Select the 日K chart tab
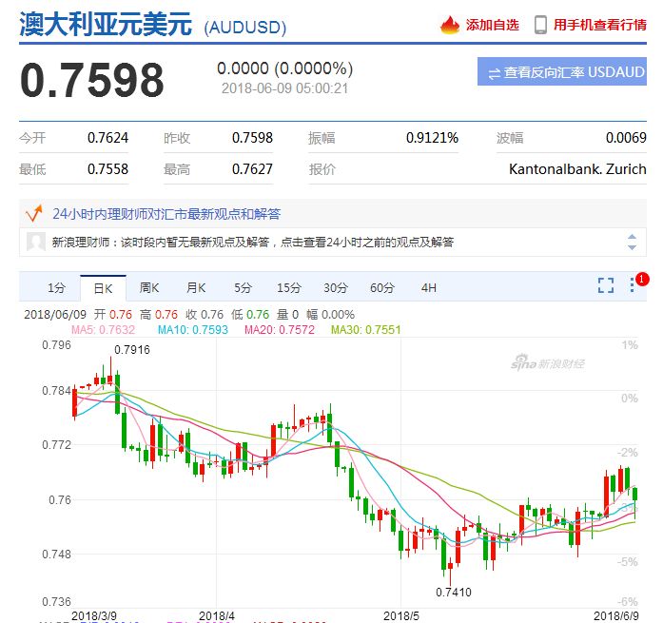This screenshot has width=663, height=623. (103, 288)
